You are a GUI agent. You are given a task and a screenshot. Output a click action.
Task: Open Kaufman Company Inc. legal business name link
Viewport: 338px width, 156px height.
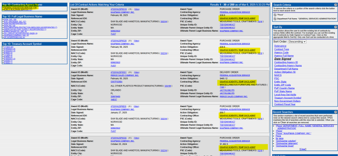[122, 12]
